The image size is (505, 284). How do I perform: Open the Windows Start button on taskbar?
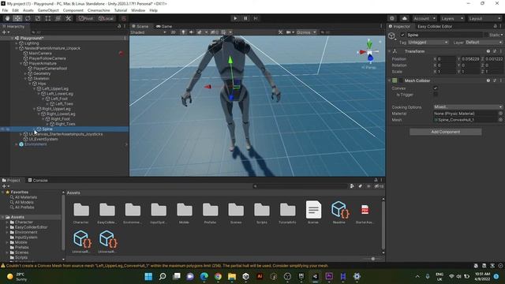[x=148, y=276]
